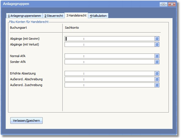This screenshot has width=181, height=139.
Task: Click the Abgänge (mit Gewinn) account field
Action: click(109, 39)
